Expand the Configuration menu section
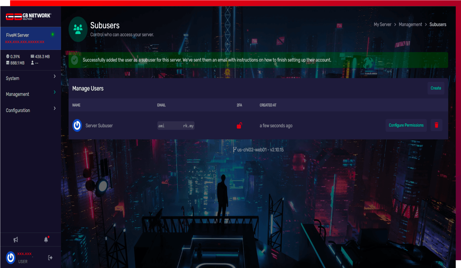Image resolution: width=461 pixels, height=268 pixels. click(30, 110)
